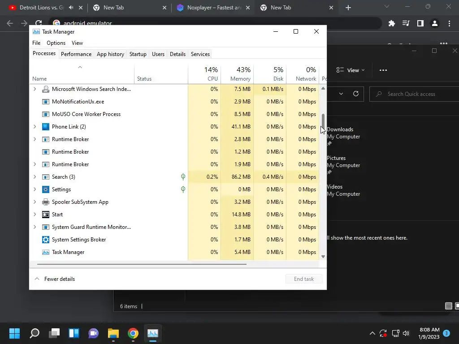Collapse to Fewer details chevron
Image resolution: width=459 pixels, height=344 pixels.
pos(37,279)
